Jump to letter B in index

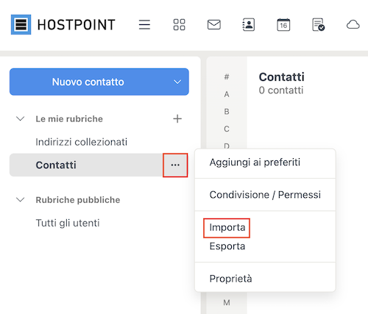[x=227, y=112]
